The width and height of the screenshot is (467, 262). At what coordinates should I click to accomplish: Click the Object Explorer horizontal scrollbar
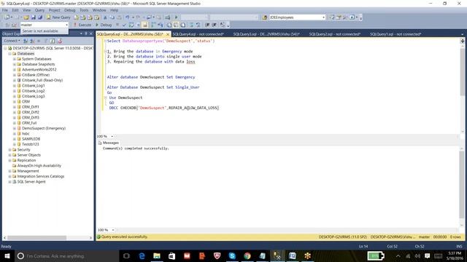tap(47, 238)
